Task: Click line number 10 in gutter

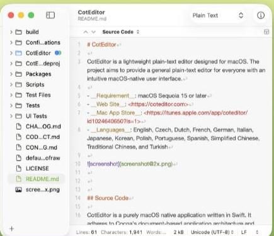Action: (78, 164)
